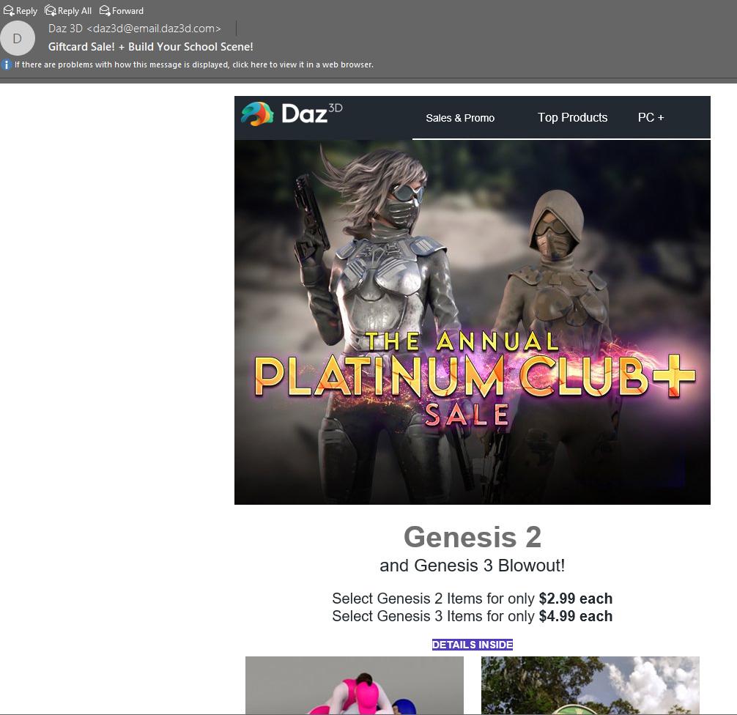Click the sender avatar circle with D

[x=18, y=39]
